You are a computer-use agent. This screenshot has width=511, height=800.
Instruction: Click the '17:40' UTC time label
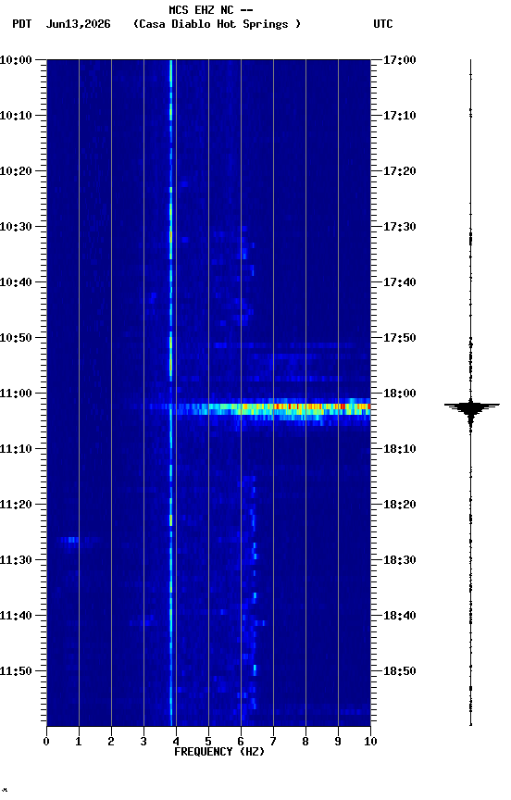(400, 282)
